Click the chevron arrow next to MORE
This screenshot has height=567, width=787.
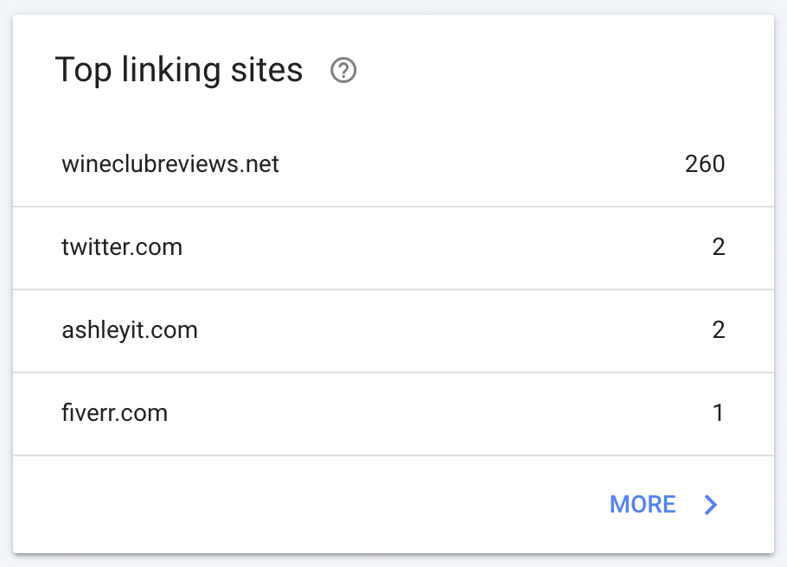(710, 505)
